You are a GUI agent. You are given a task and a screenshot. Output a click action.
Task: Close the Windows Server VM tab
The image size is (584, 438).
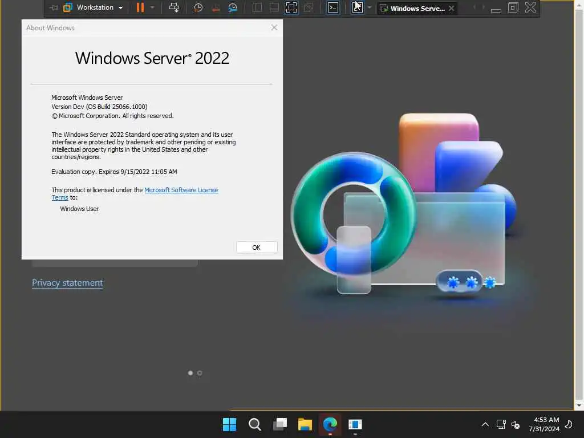(x=452, y=8)
